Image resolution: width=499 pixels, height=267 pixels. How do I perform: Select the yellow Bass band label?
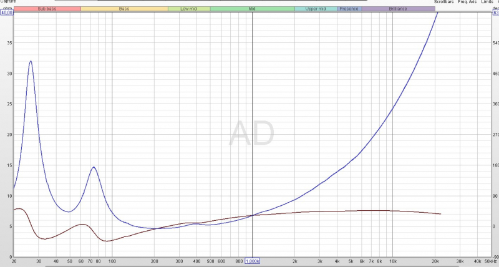tap(124, 9)
